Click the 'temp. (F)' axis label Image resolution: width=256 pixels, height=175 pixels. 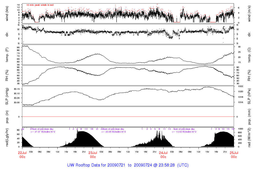coord(7,55)
